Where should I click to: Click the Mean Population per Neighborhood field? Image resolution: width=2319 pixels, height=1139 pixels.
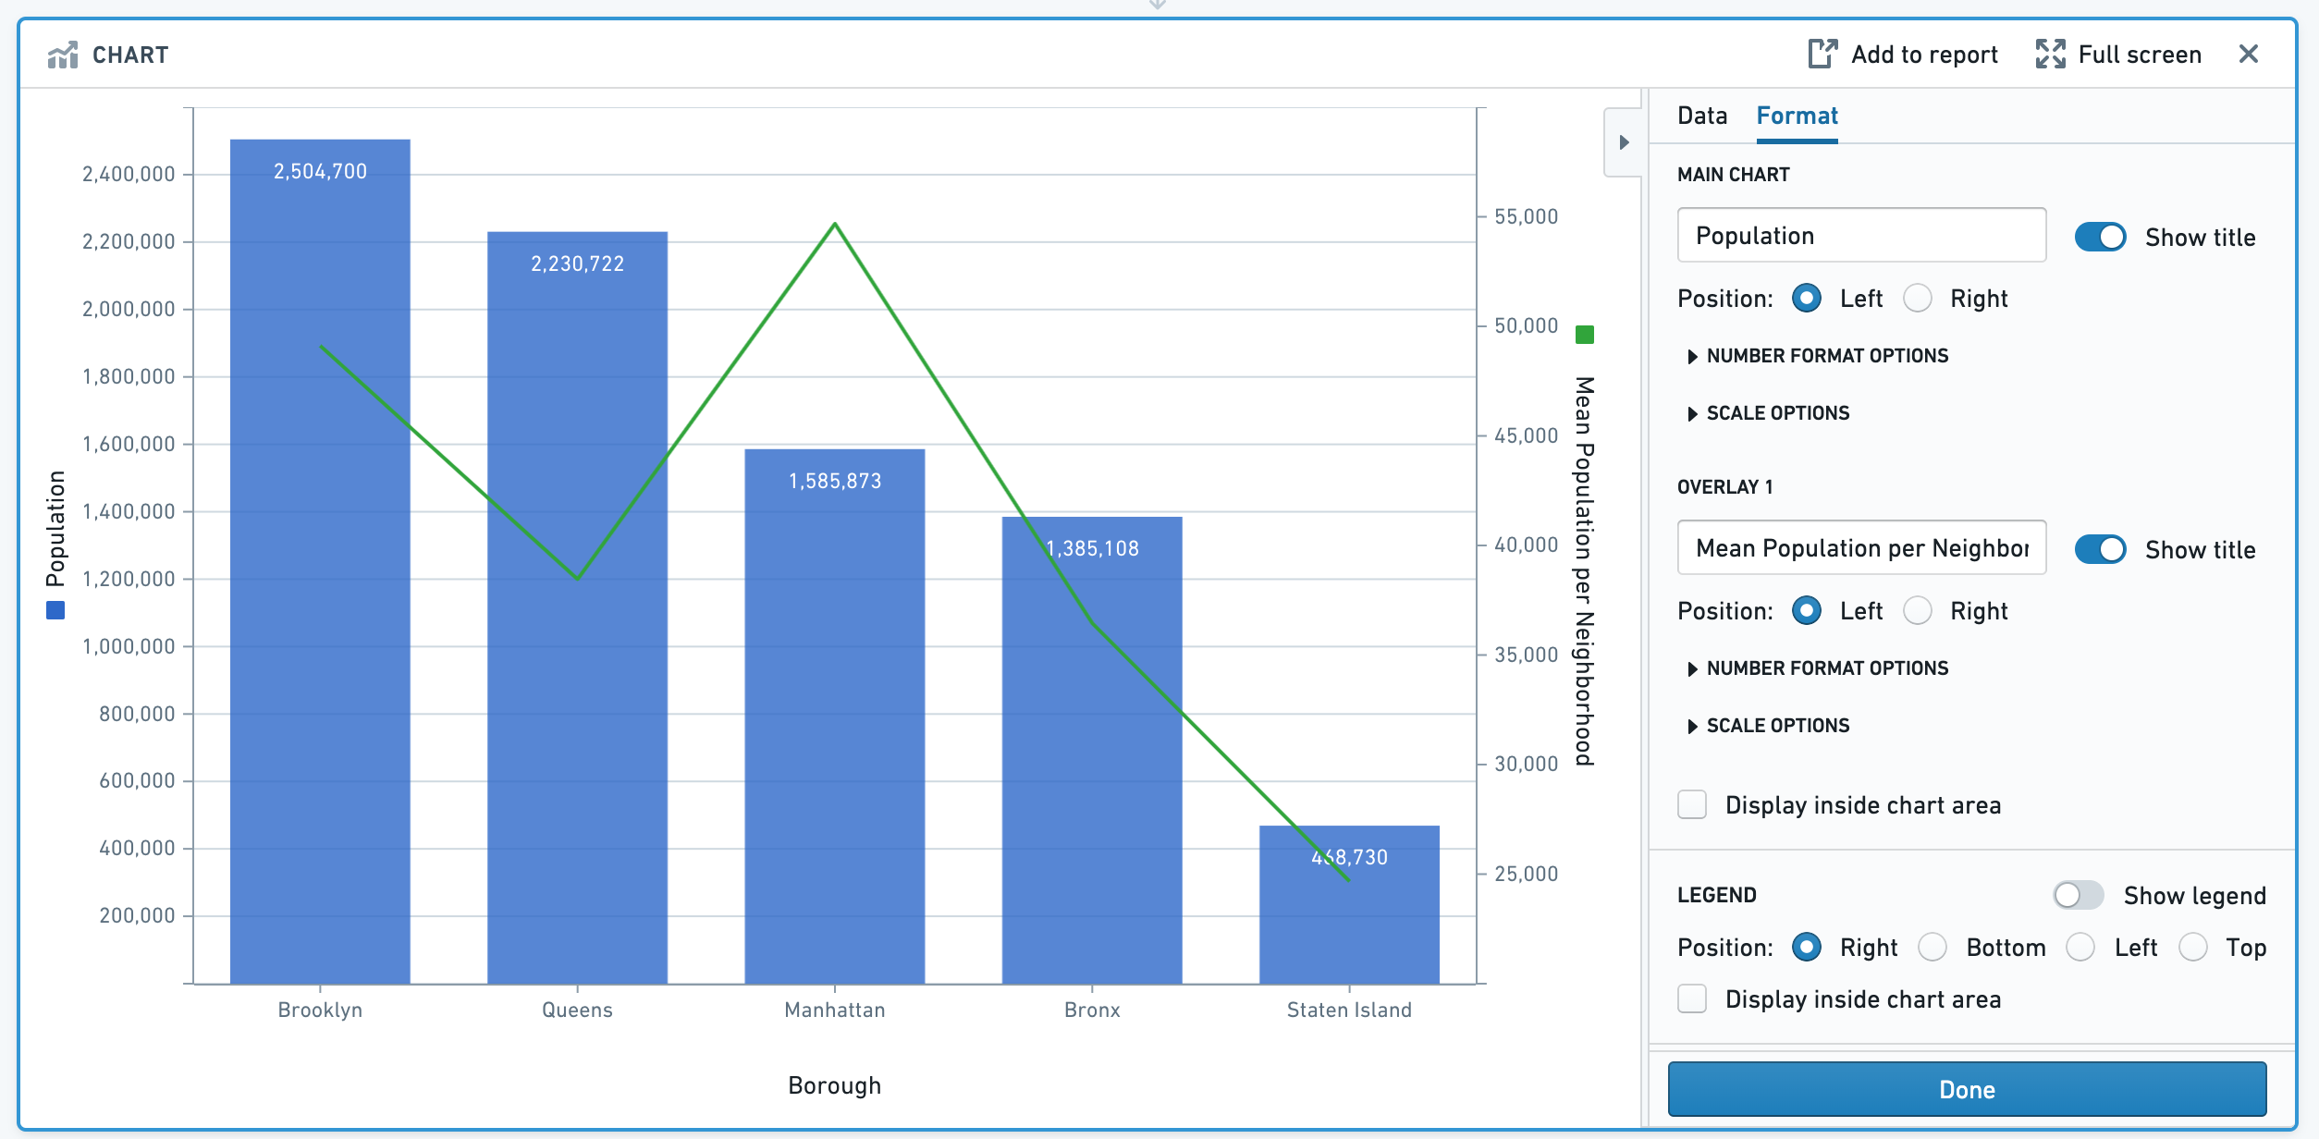point(1861,548)
